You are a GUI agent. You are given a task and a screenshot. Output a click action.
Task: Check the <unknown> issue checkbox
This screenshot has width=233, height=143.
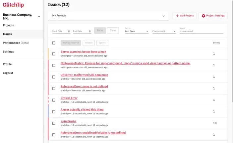[x=54, y=123]
